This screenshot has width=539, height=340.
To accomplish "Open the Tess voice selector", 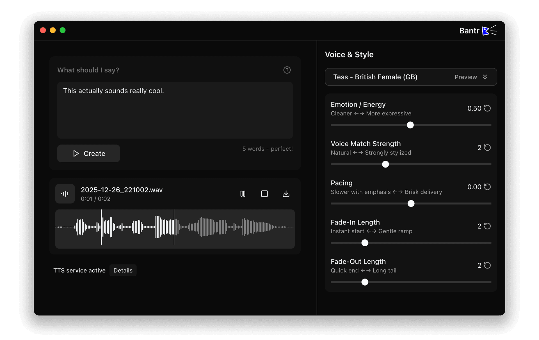I will coord(375,77).
